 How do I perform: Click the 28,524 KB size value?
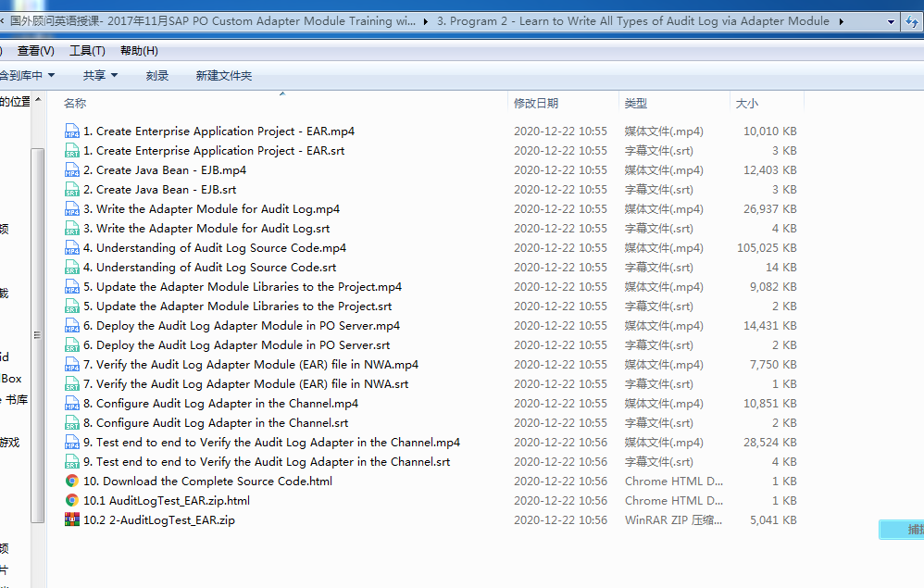click(769, 442)
